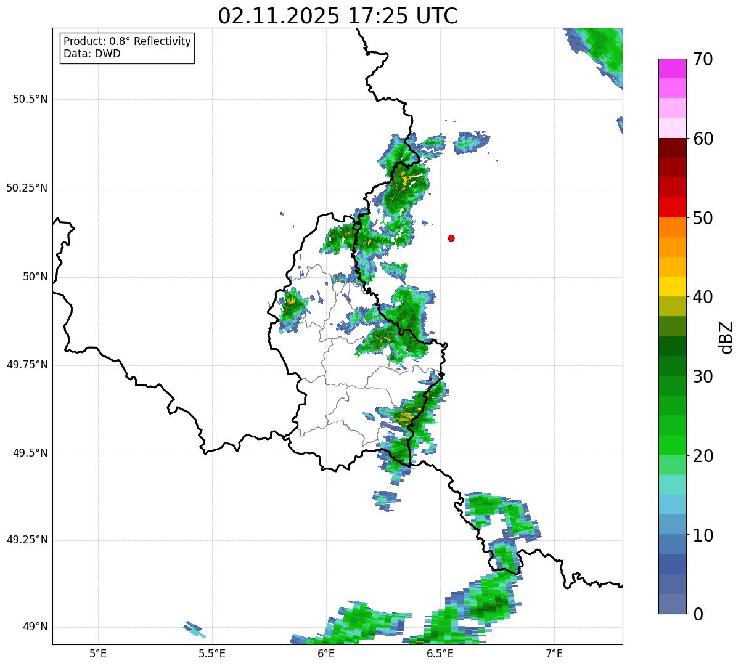Click the 'Data: DWD' text
The image size is (741, 666).
coord(92,54)
